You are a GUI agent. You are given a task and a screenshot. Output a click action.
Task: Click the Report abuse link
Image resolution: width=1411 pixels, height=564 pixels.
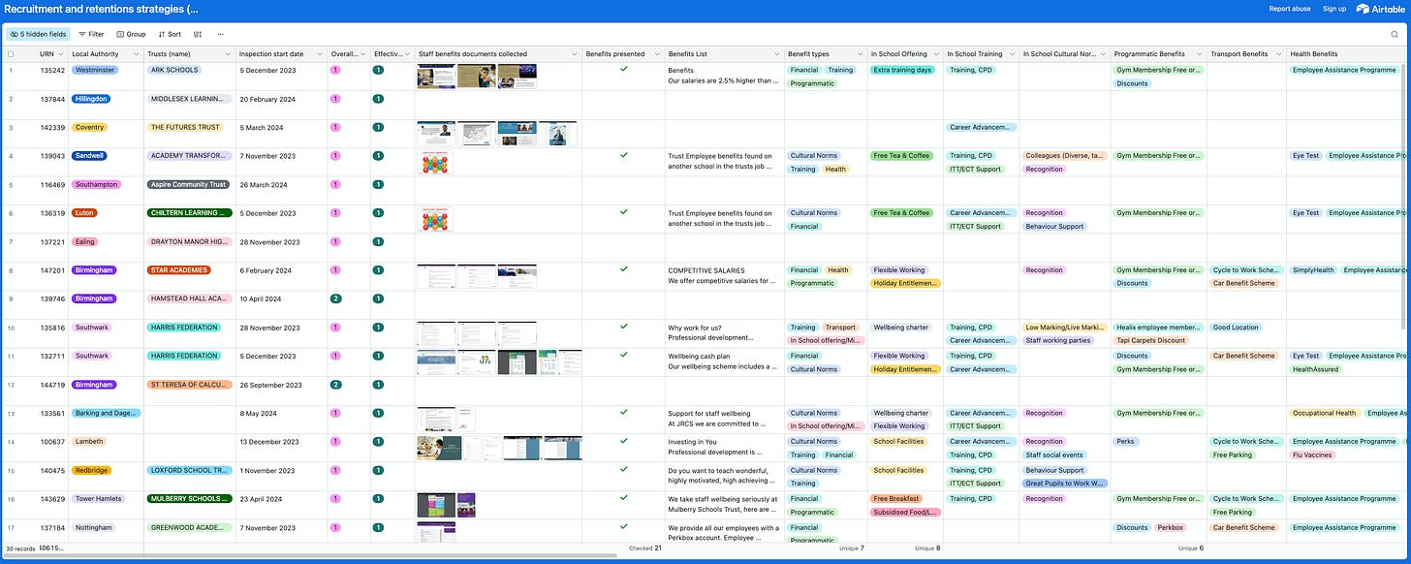(x=1289, y=9)
